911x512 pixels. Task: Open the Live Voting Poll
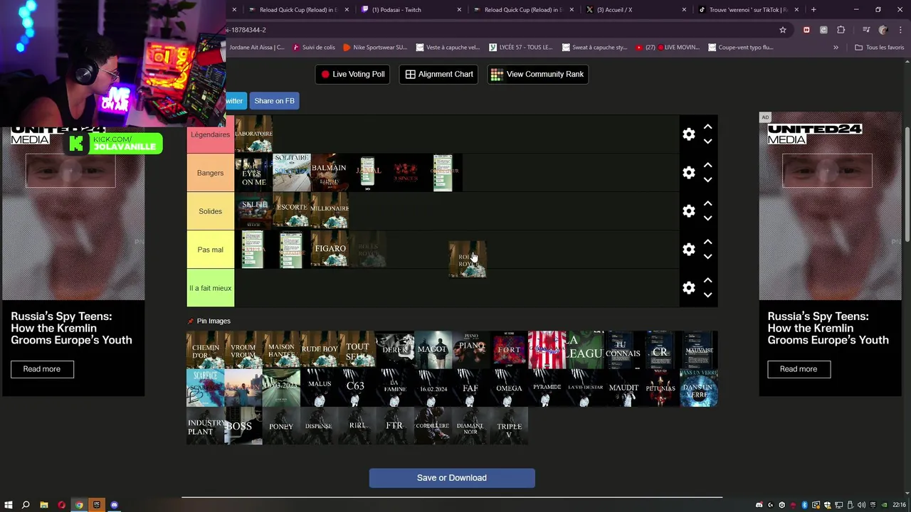(x=352, y=74)
